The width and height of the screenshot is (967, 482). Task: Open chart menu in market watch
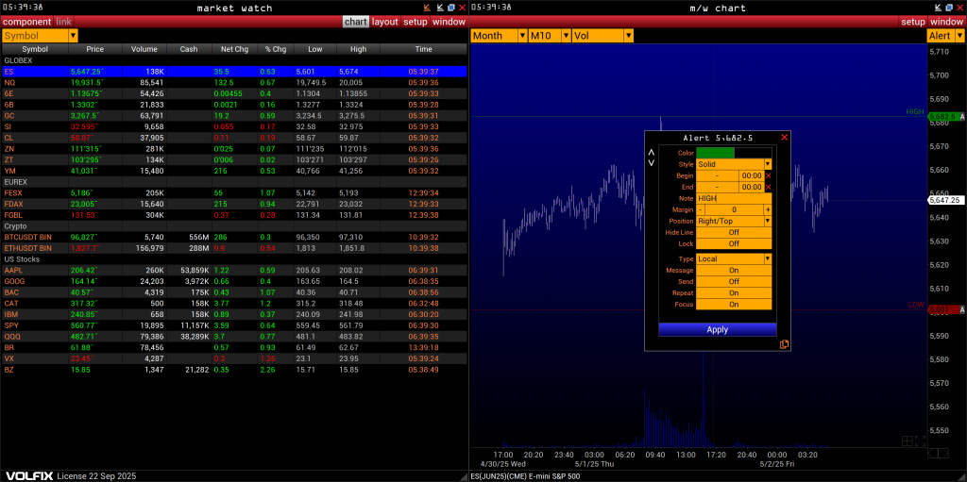[x=356, y=22]
